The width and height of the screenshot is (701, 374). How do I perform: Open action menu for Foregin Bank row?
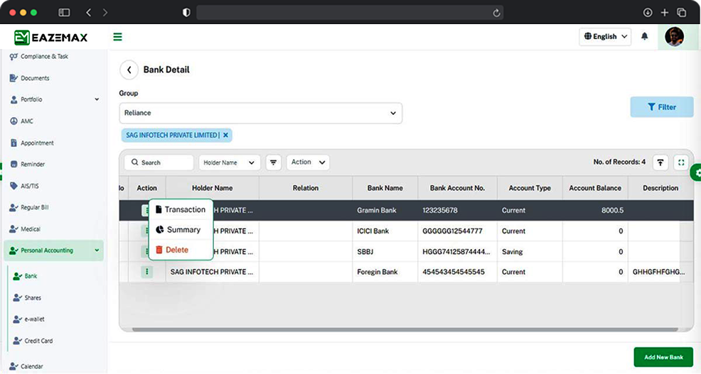(146, 272)
